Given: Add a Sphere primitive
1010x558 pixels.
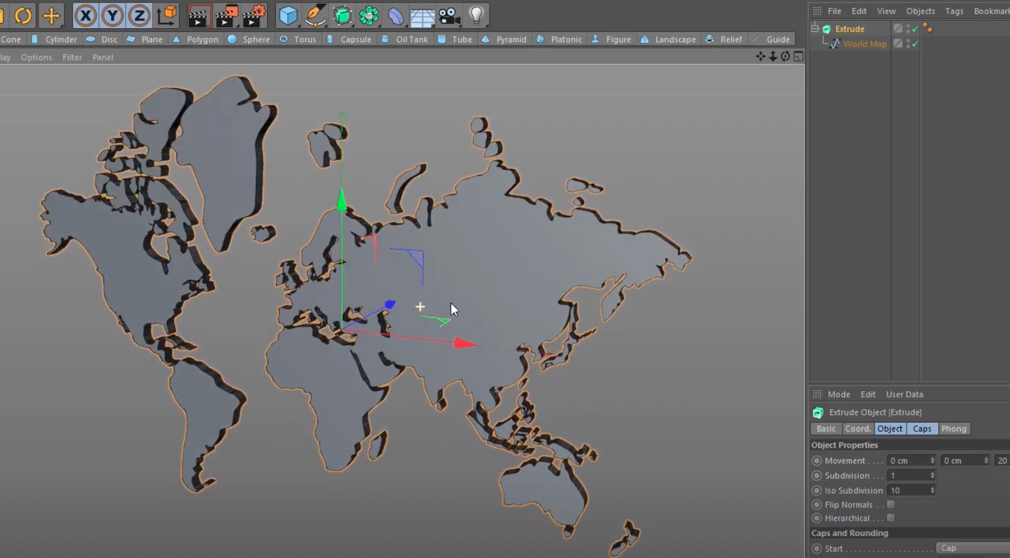Looking at the screenshot, I should tap(249, 39).
